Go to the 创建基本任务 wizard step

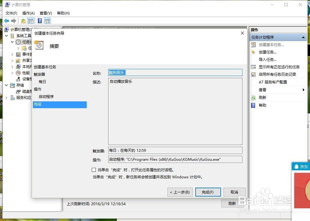(x=45, y=67)
